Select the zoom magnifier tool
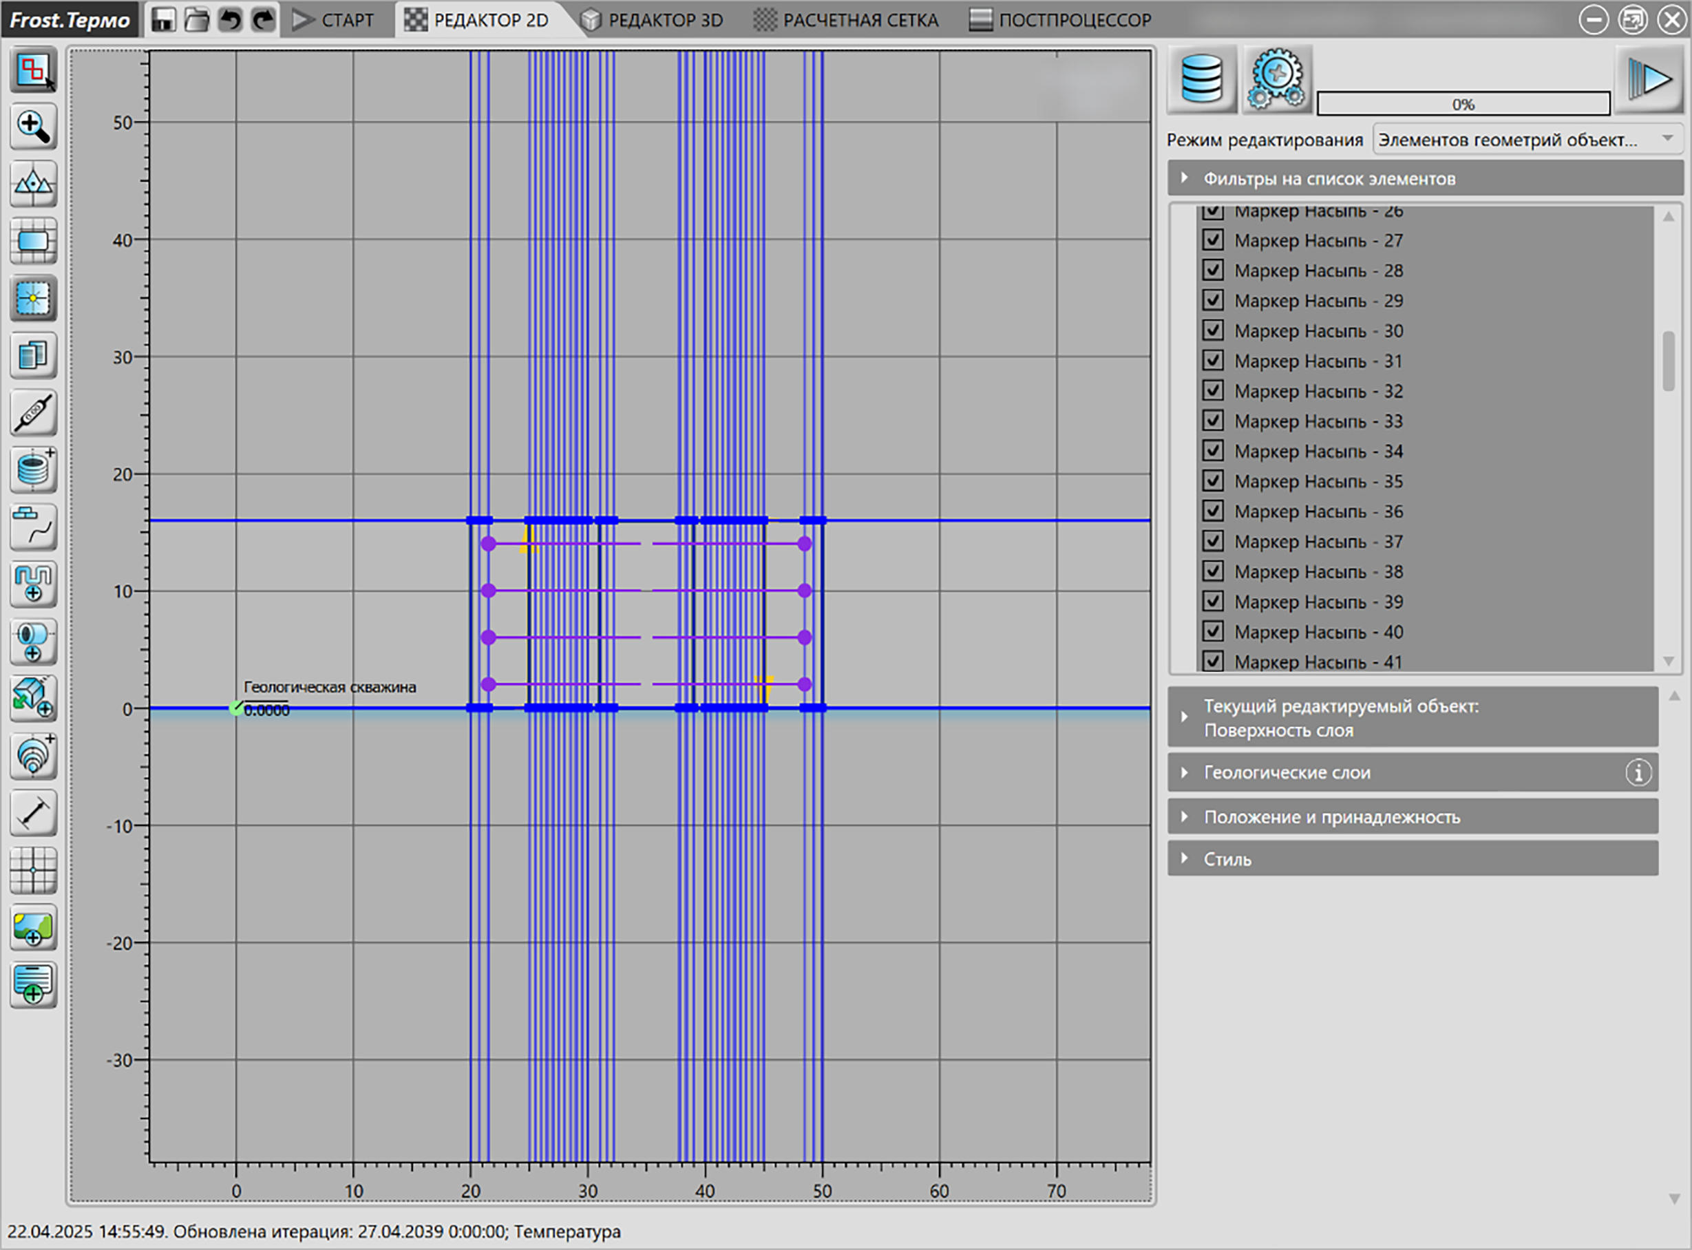1692x1250 pixels. click(x=33, y=127)
